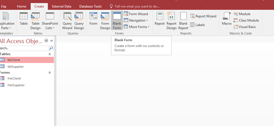Screen dimensions: 274x126
Task: Open the Labels wizard
Action: point(197,25)
